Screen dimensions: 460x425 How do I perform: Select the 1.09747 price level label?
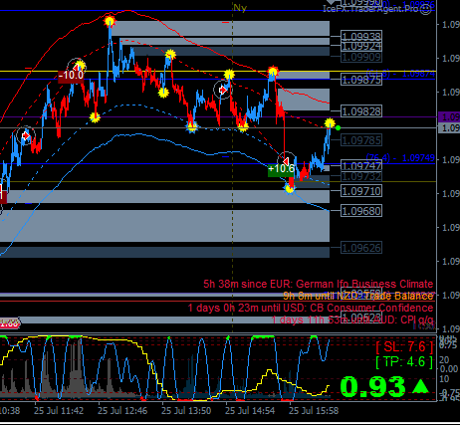[361, 165]
